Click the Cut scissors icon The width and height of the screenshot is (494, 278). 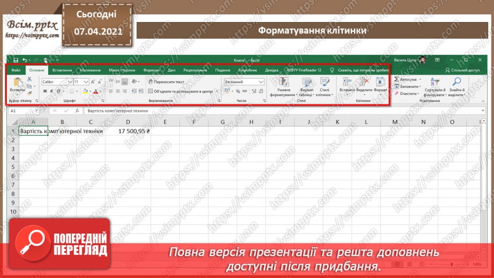click(x=30, y=79)
